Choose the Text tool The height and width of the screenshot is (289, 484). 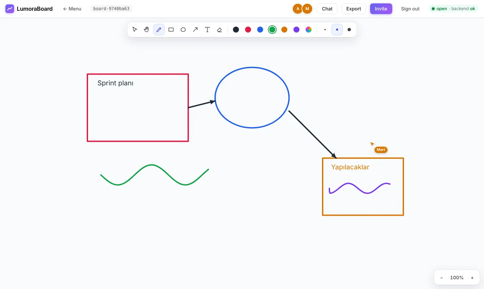click(x=207, y=30)
